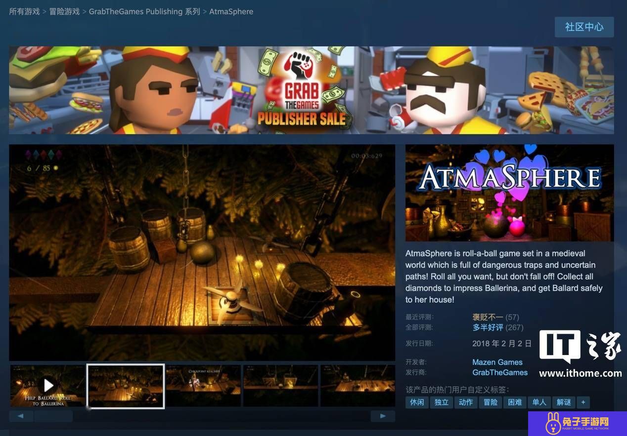The image size is (627, 436).
Task: Select the 休闲 tag
Action: click(x=417, y=402)
